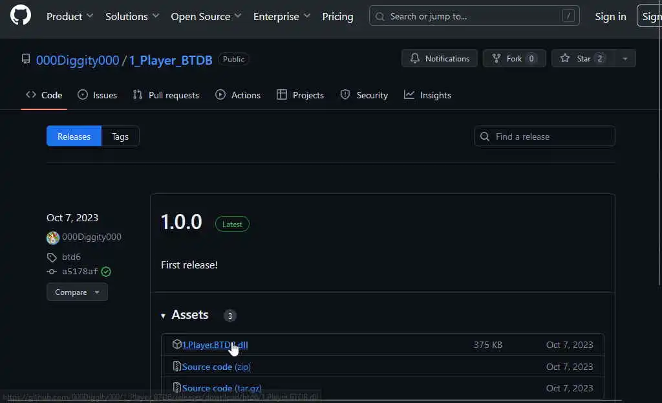Image resolution: width=662 pixels, height=403 pixels.
Task: Click the repository book icon
Action: pos(26,59)
